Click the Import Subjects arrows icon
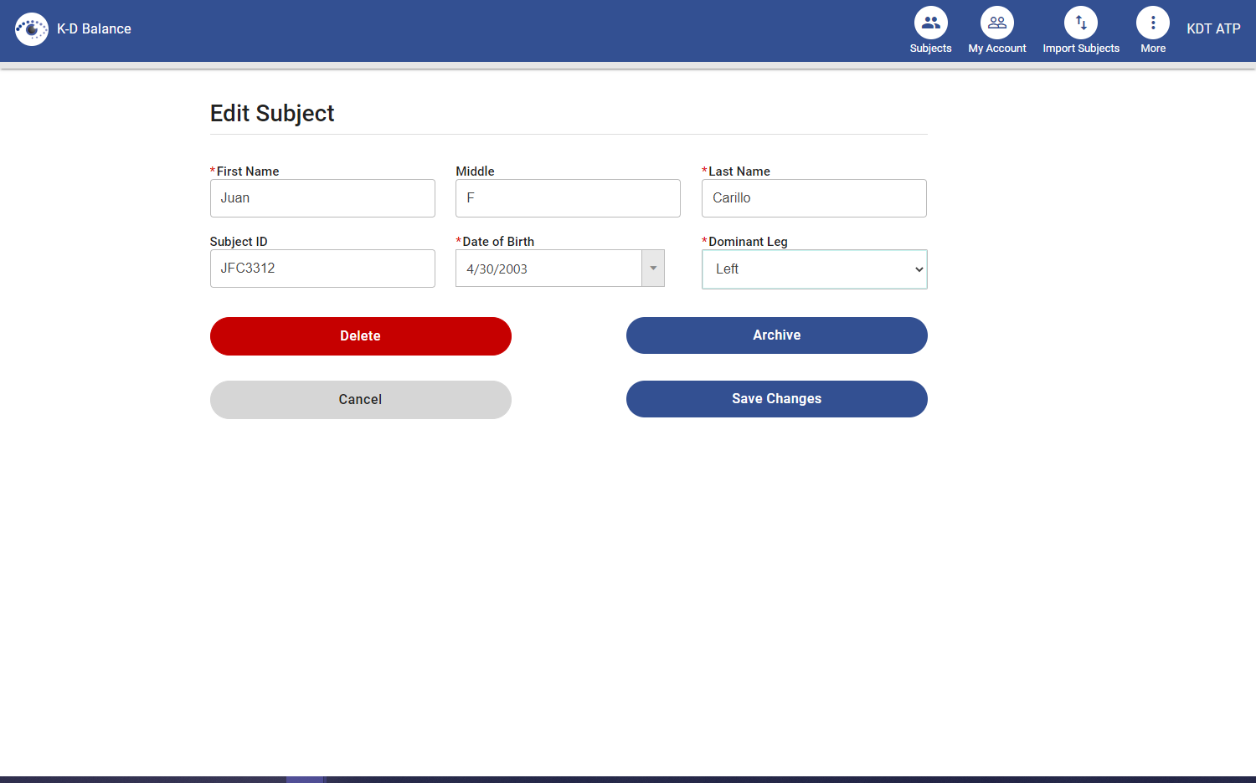1256x783 pixels. coord(1080,23)
